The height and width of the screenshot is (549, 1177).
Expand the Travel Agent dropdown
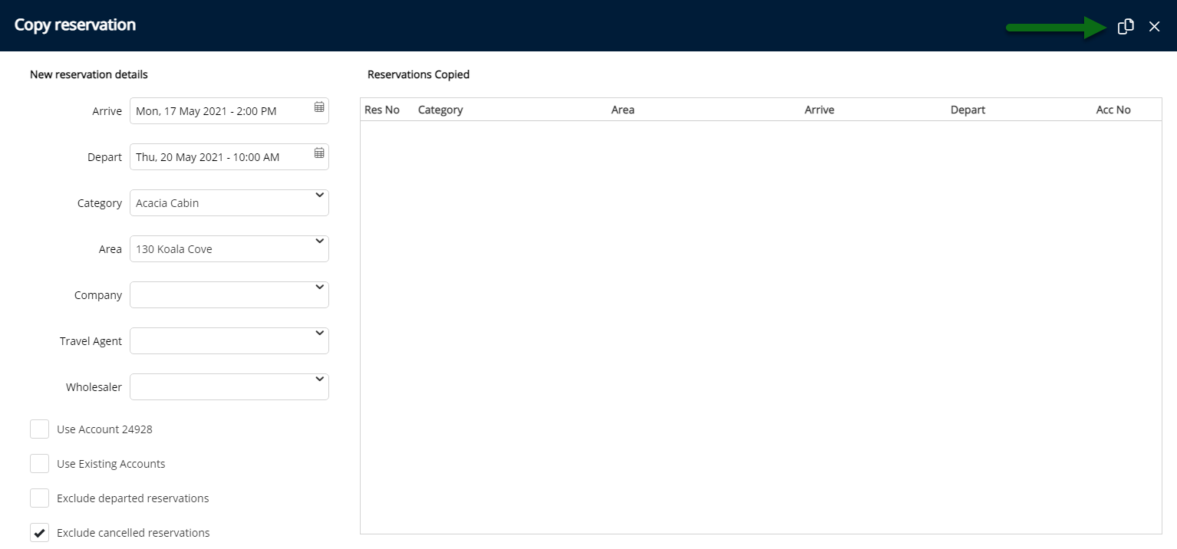coord(229,341)
